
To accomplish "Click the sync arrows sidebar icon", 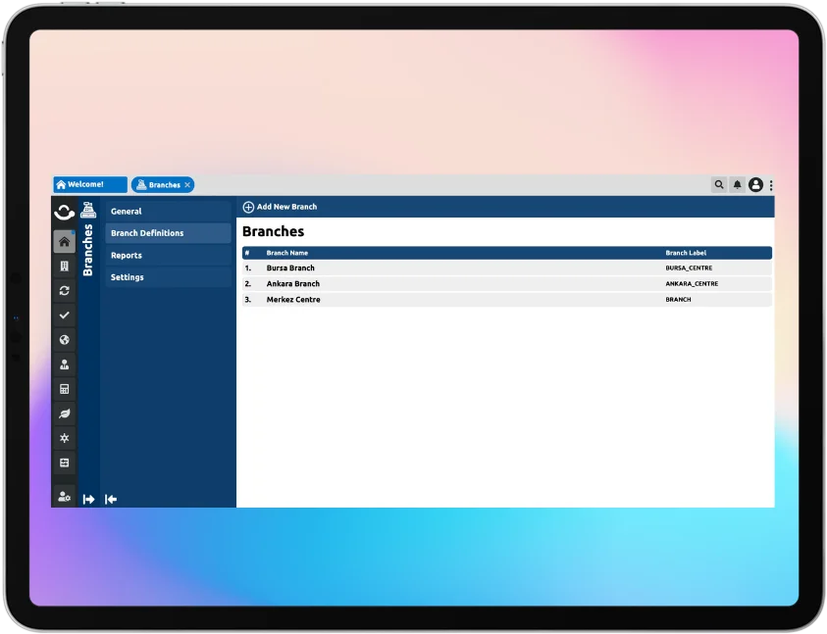I will [64, 291].
